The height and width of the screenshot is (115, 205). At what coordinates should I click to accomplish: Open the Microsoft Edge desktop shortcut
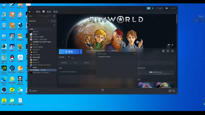[4, 81]
